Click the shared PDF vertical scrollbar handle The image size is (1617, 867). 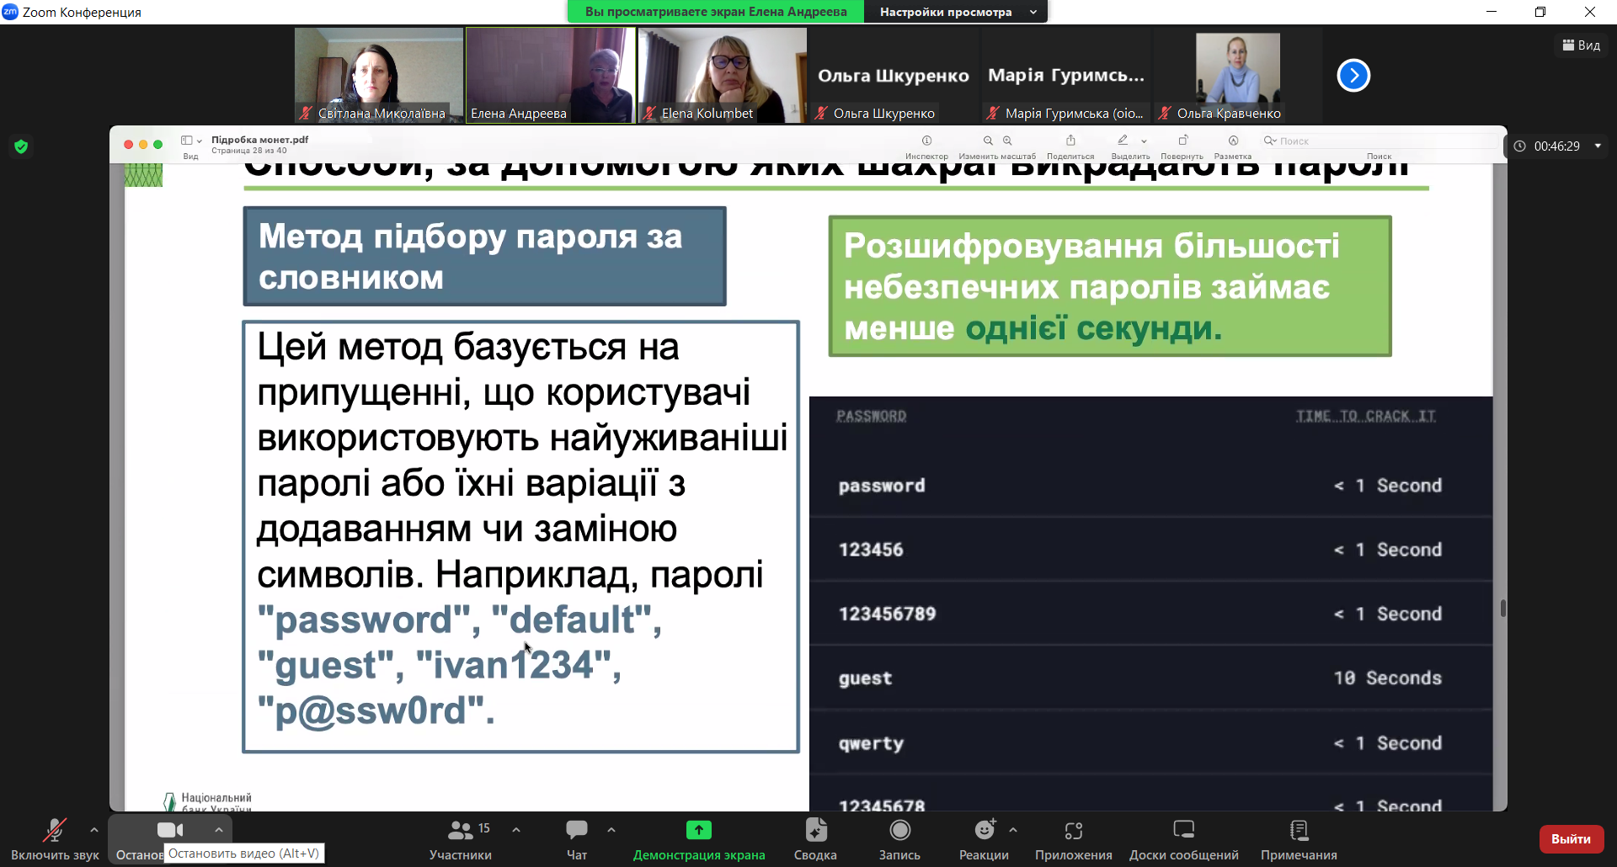point(1503,608)
